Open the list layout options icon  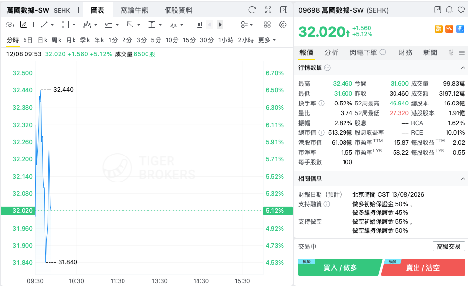(x=245, y=25)
